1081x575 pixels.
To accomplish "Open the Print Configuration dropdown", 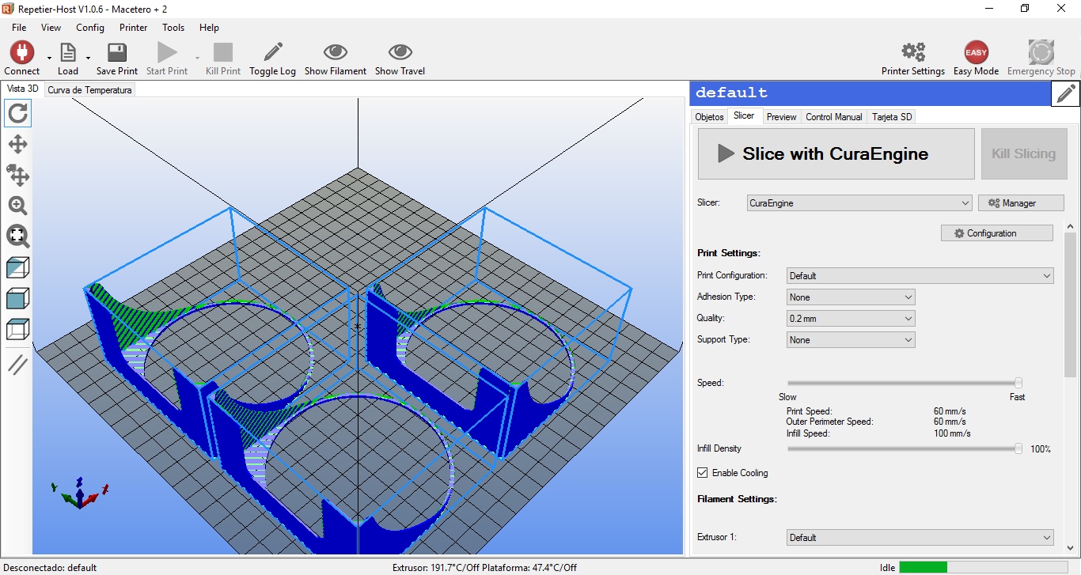I will [920, 276].
